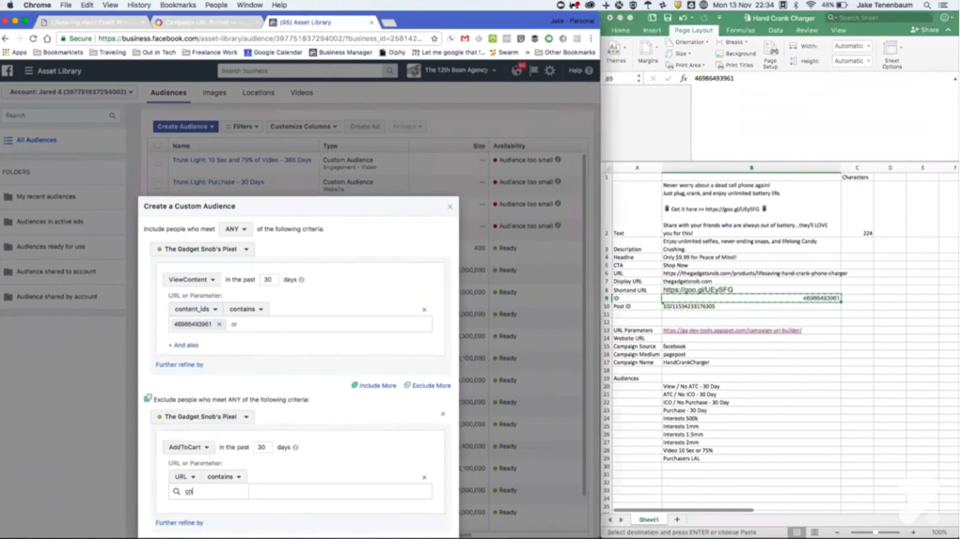Open the Bookmarks menu in macOS menu bar
This screenshot has width=963, height=539.
[178, 5]
